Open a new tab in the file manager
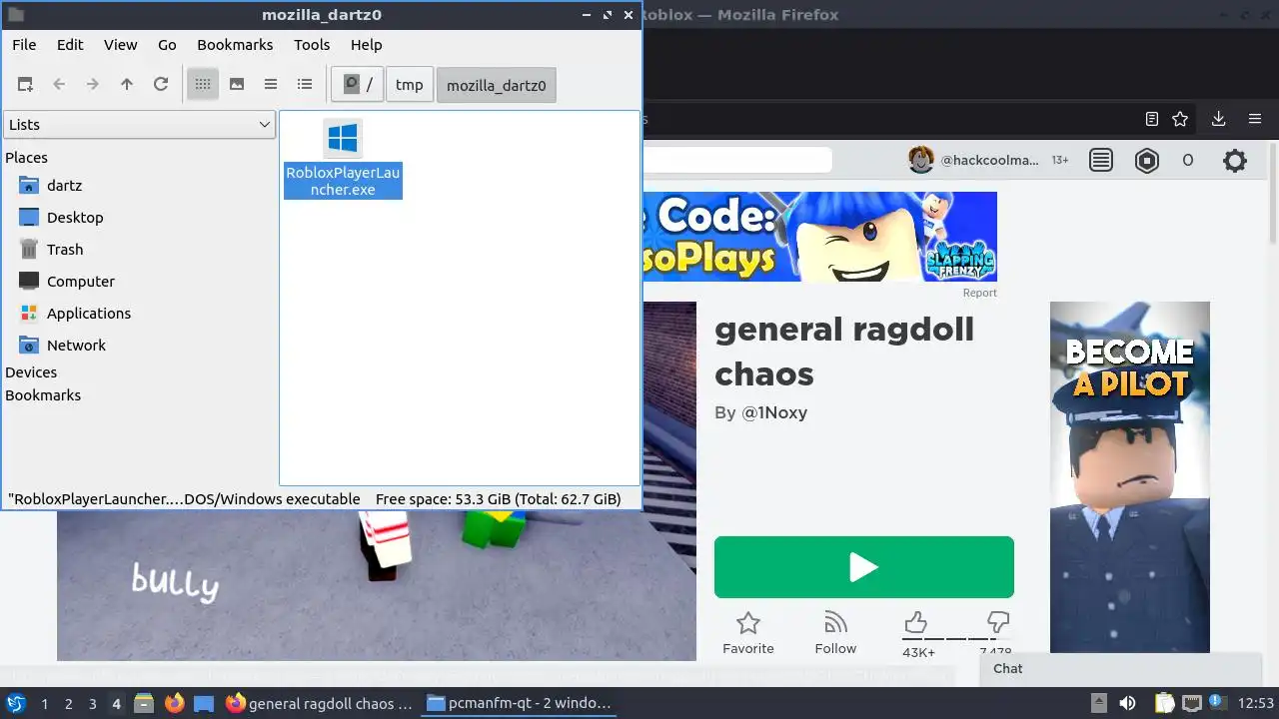This screenshot has width=1279, height=719. pyautogui.click(x=26, y=85)
